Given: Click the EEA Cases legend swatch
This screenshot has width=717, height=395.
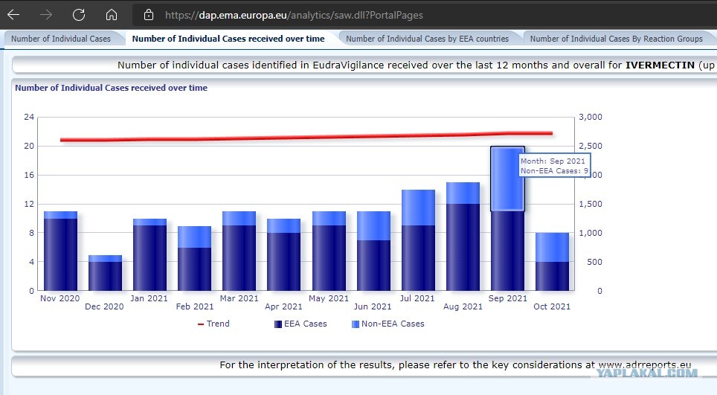Looking at the screenshot, I should coord(277,324).
